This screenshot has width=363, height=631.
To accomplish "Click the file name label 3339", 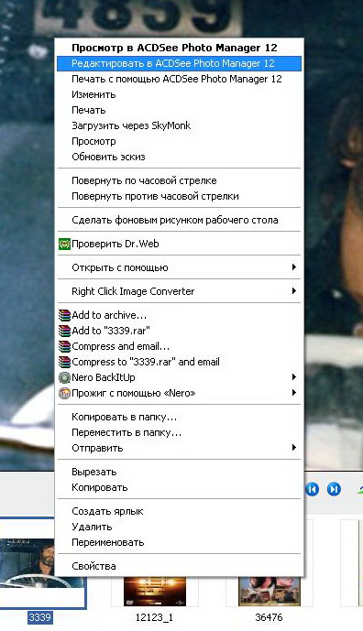I will tap(40, 617).
